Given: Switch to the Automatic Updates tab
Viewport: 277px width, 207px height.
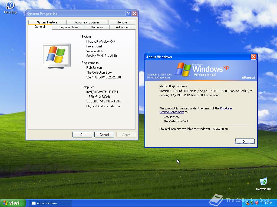Looking at the screenshot, I should pos(87,22).
